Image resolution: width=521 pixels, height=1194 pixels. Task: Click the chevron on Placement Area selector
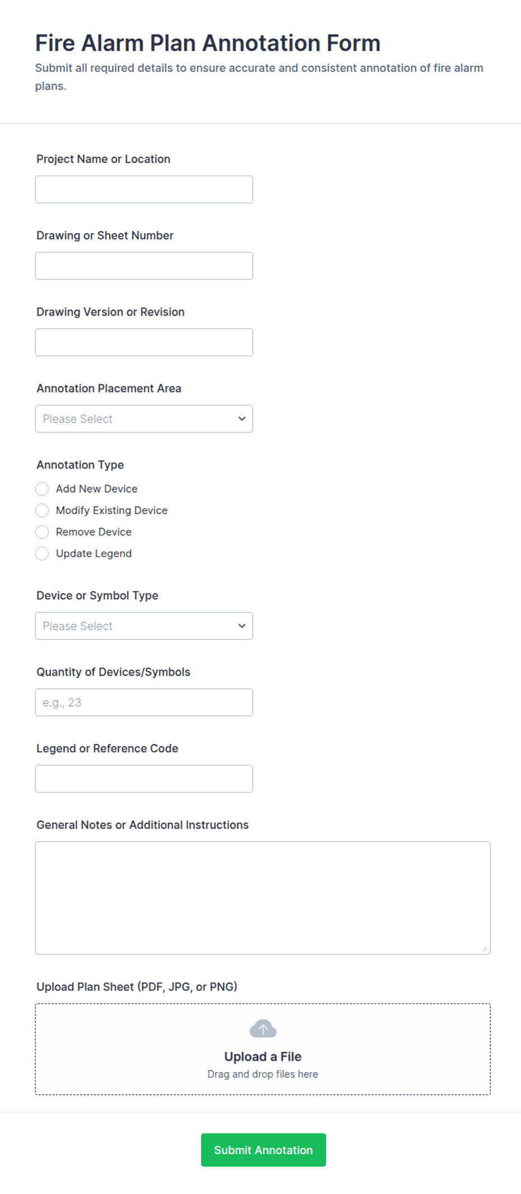click(x=241, y=418)
